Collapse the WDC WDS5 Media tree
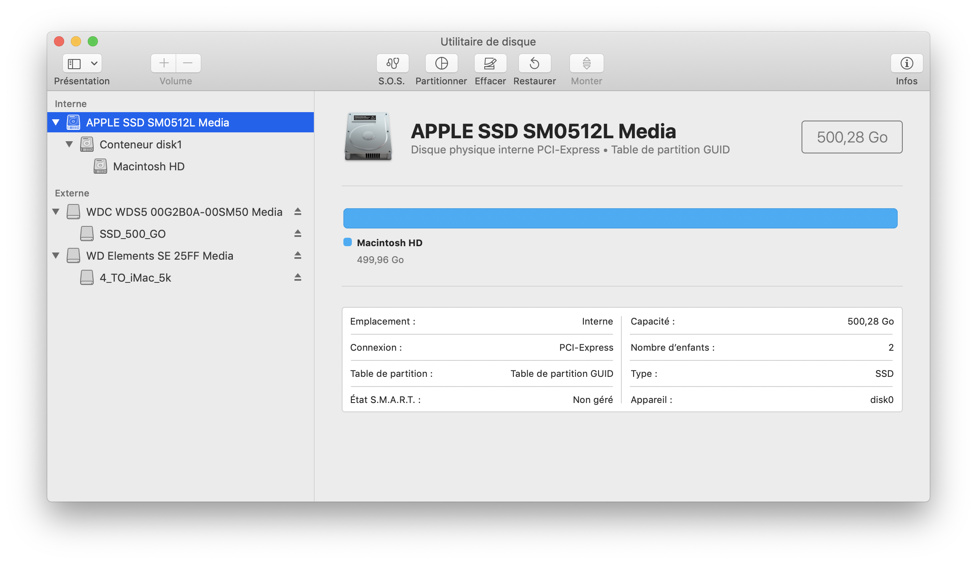 [x=56, y=212]
